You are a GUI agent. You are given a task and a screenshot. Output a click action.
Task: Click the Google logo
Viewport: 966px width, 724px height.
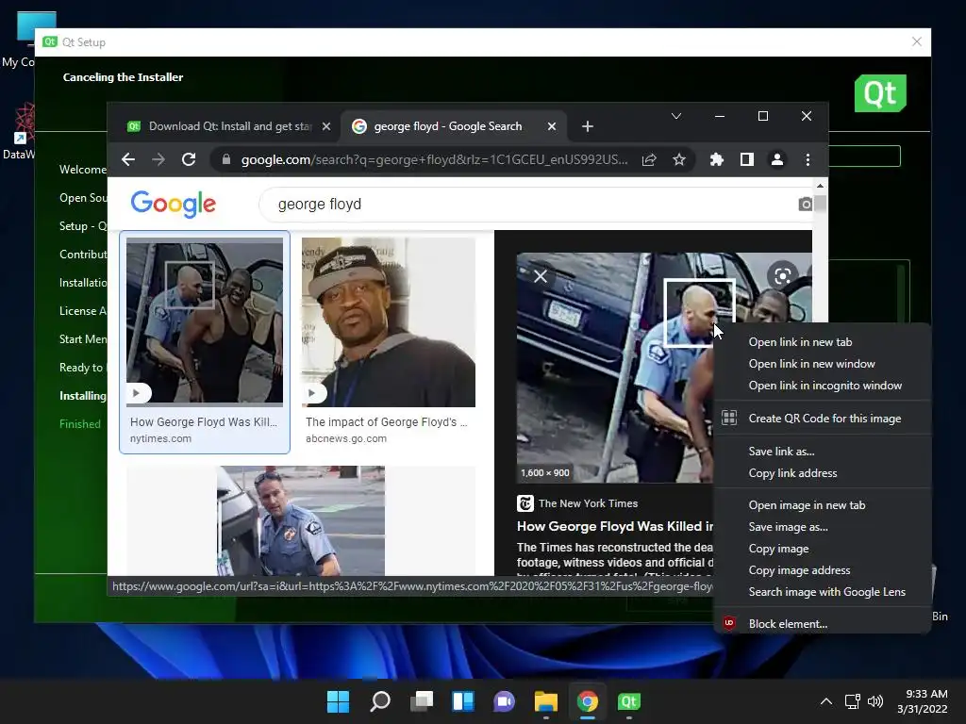(x=174, y=204)
